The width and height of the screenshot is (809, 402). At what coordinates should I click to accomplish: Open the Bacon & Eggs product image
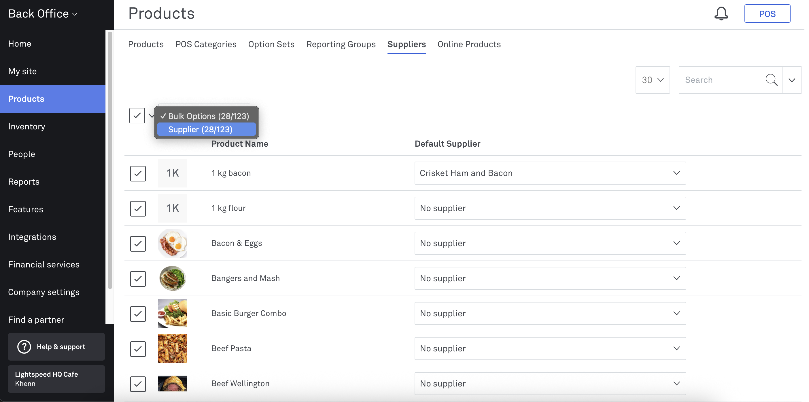172,243
